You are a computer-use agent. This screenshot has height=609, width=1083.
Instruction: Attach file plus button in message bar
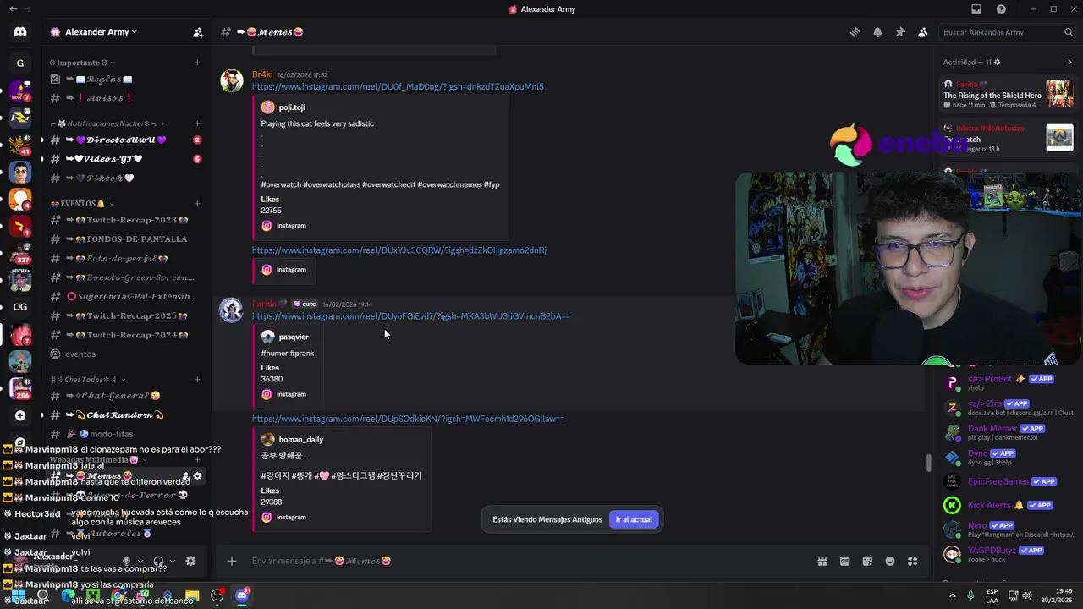(x=231, y=561)
